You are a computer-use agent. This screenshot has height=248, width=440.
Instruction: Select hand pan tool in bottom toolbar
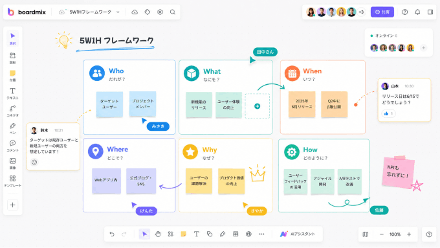point(158,234)
